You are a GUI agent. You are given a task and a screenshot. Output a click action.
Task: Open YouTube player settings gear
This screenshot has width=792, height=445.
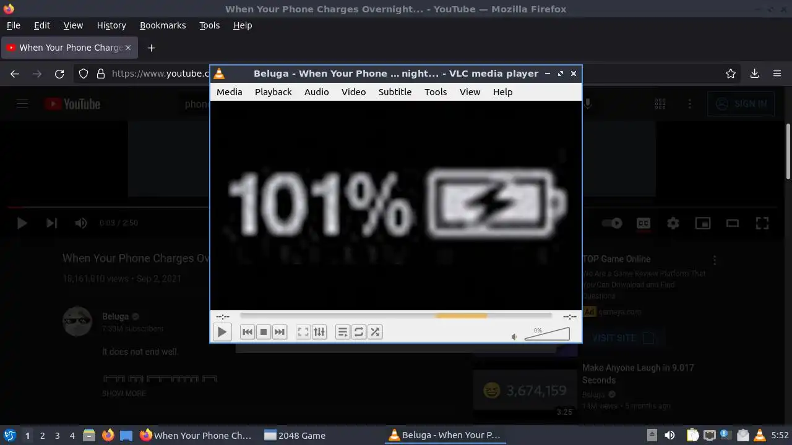click(673, 223)
